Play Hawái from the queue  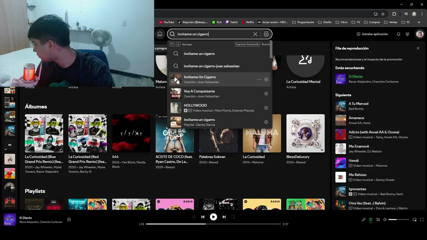tap(341, 163)
